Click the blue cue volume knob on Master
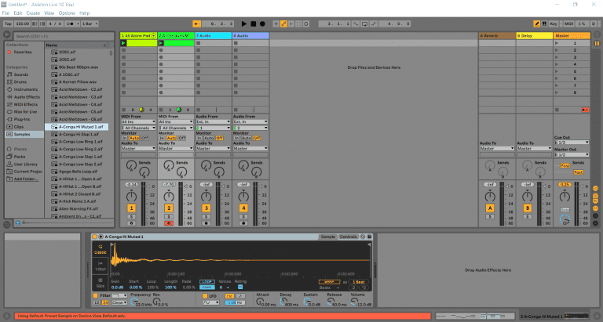The width and height of the screenshot is (603, 322). pos(565,219)
